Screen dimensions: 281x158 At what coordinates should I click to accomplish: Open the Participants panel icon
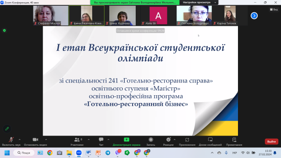[77, 140]
